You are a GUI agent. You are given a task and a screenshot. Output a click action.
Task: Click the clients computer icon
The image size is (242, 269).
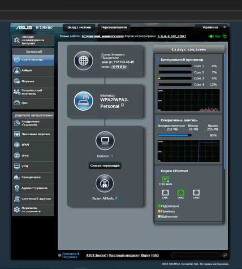(x=105, y=141)
